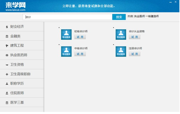Click the 来学网 logo in header
180x114 pixels.
[x=16, y=7]
